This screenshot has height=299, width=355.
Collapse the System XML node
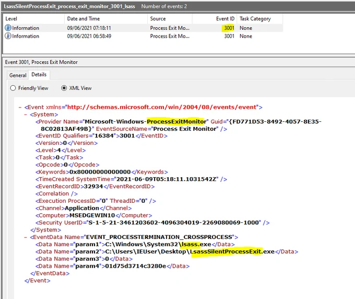26,114
